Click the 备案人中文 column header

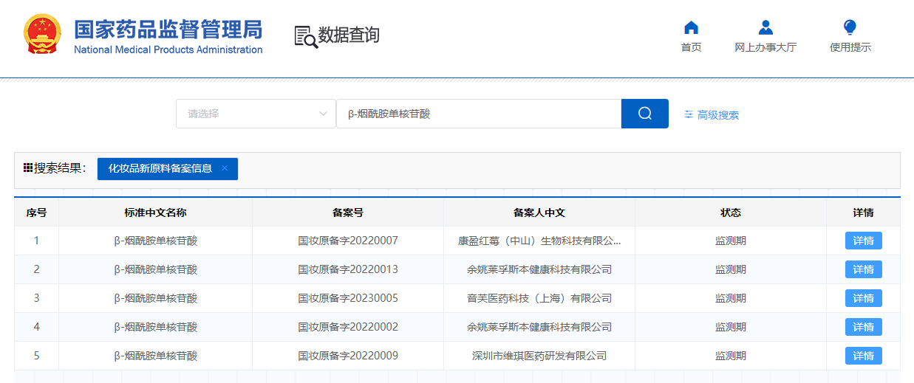[539, 213]
